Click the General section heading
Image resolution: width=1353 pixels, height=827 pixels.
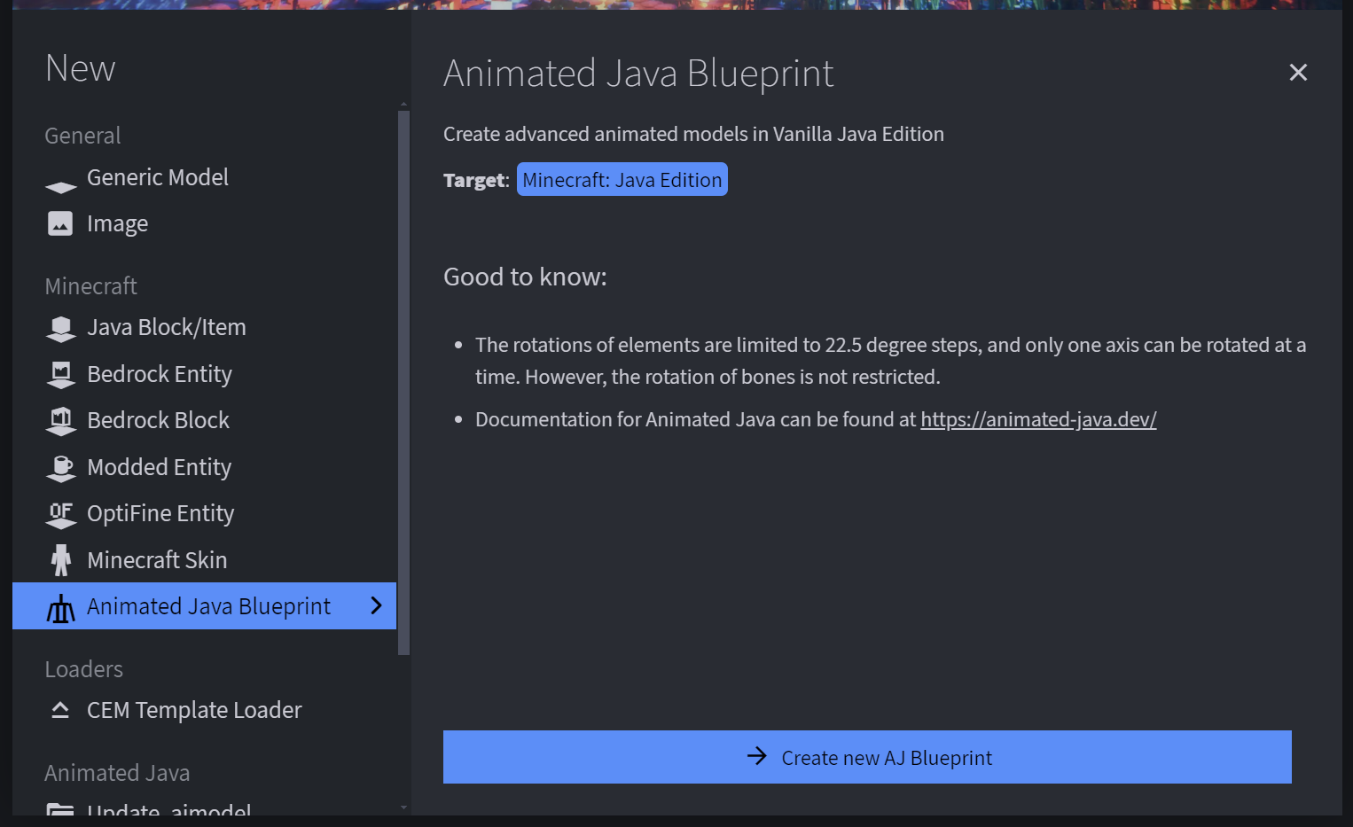82,136
